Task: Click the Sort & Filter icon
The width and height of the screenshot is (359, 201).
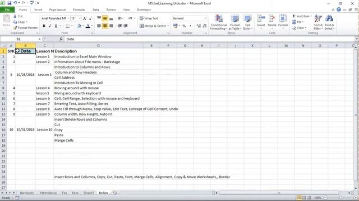Action: point(318,18)
